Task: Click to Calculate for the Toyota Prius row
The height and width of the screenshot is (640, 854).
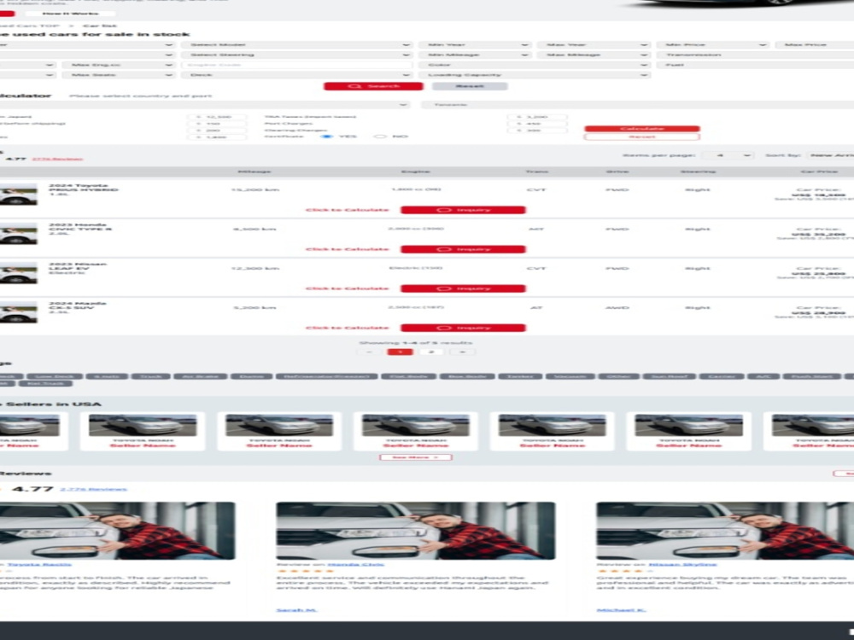Action: tap(348, 210)
